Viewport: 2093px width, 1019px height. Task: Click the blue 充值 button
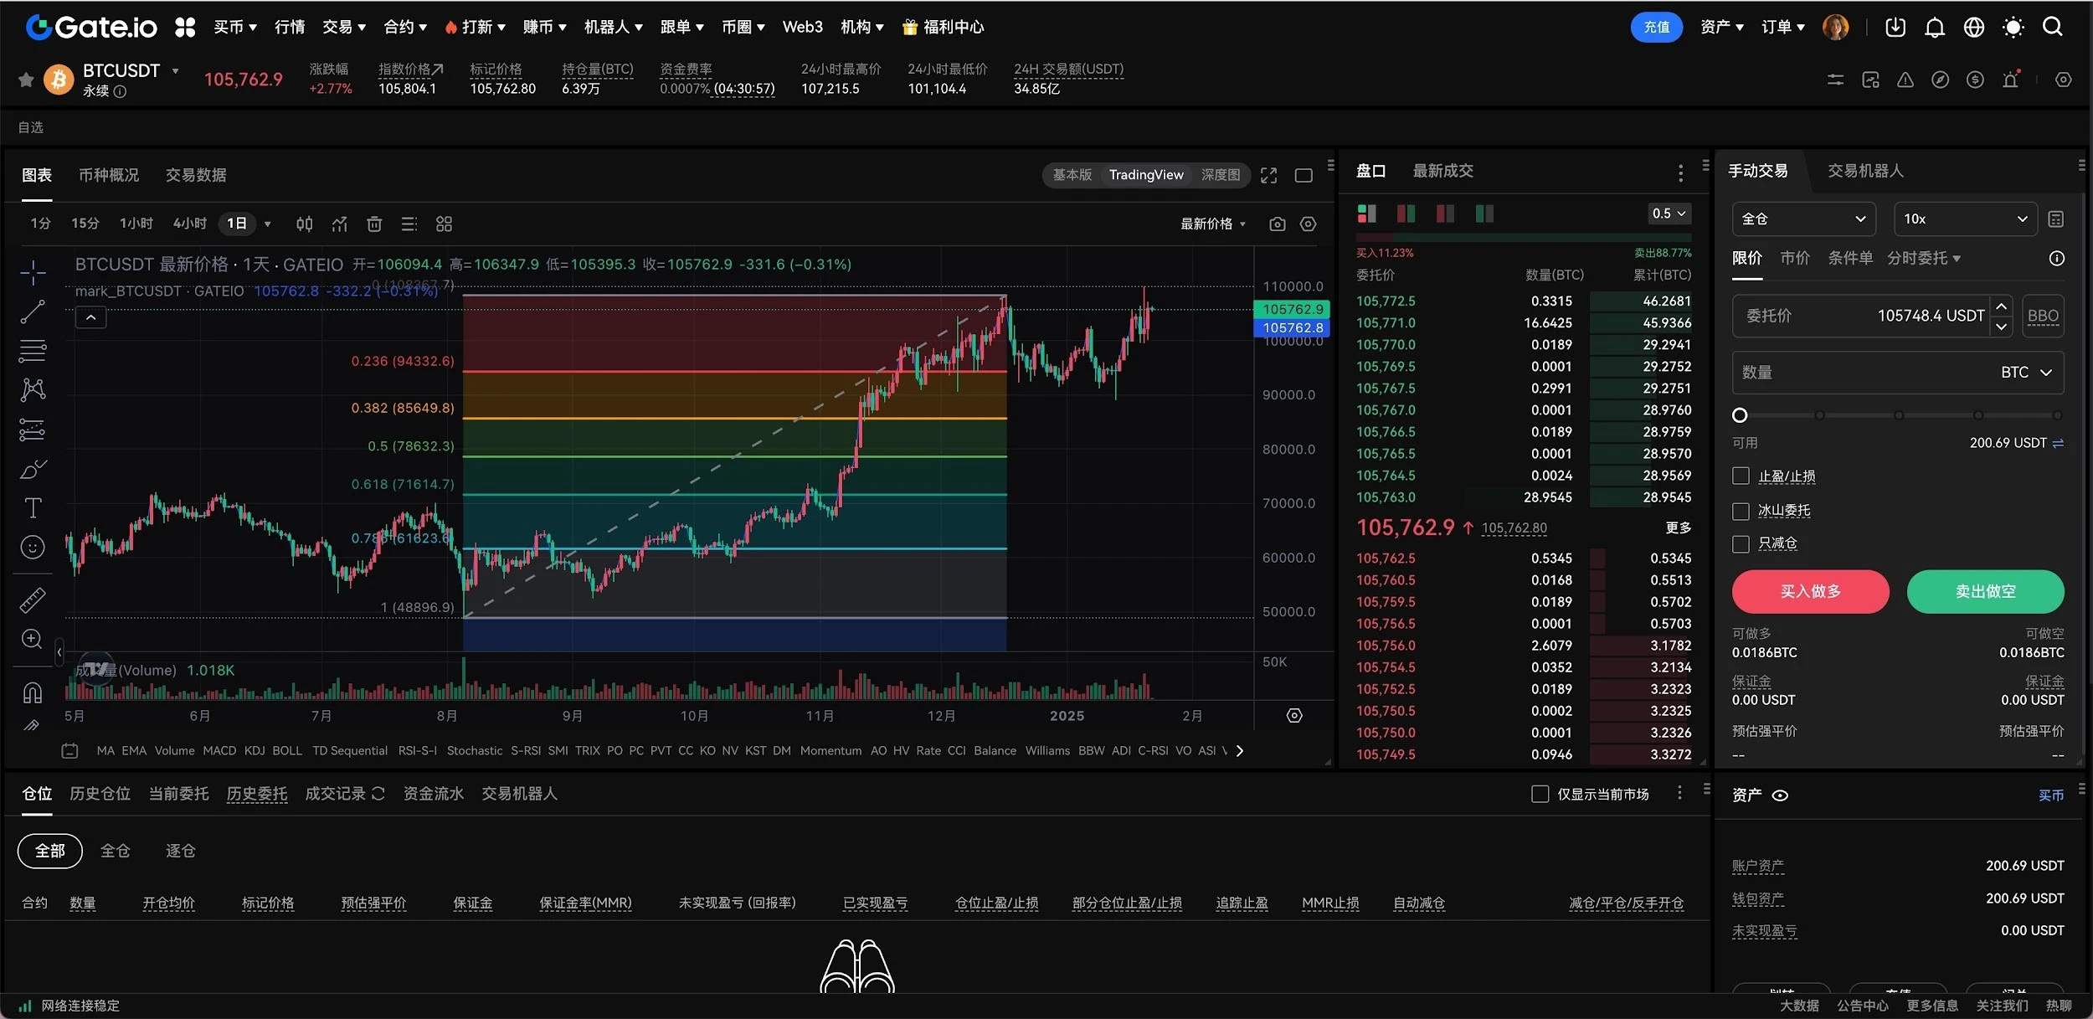(x=1656, y=28)
